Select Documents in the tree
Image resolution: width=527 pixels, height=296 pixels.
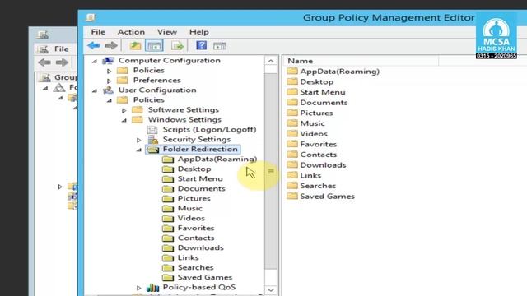pos(201,188)
